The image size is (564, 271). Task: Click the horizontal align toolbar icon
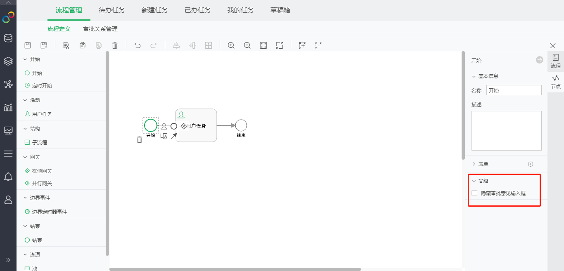tap(192, 45)
